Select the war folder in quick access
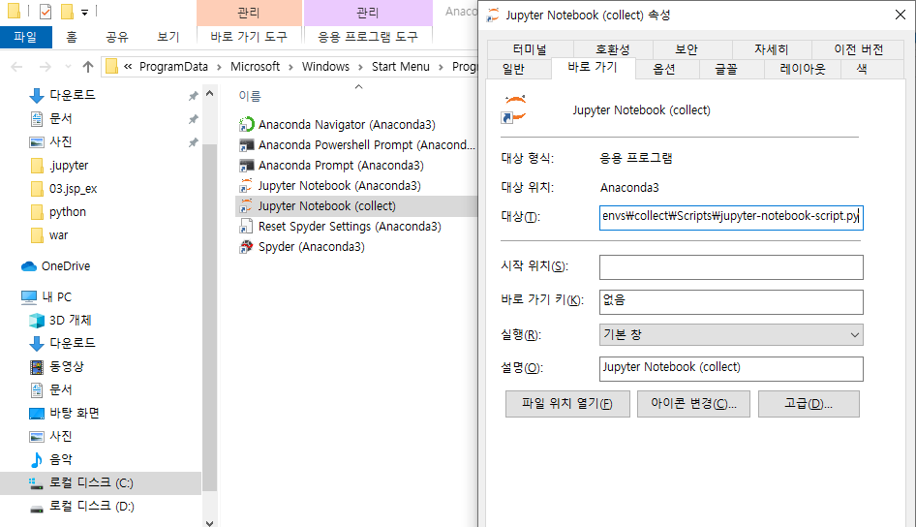Screen dimensions: 916x527 58,235
